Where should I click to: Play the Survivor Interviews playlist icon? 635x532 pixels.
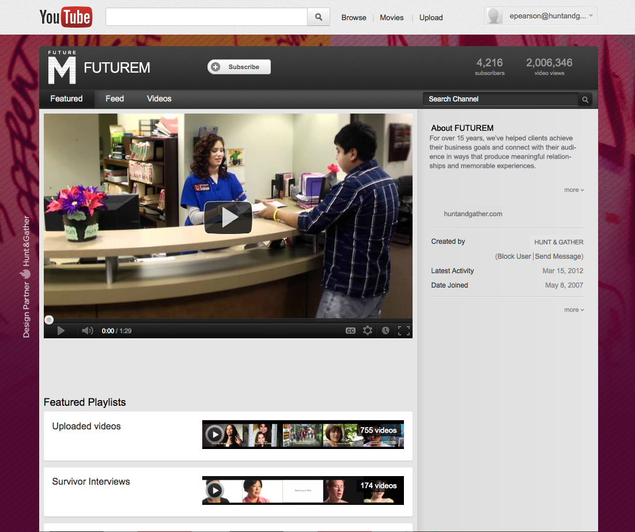pyautogui.click(x=214, y=491)
